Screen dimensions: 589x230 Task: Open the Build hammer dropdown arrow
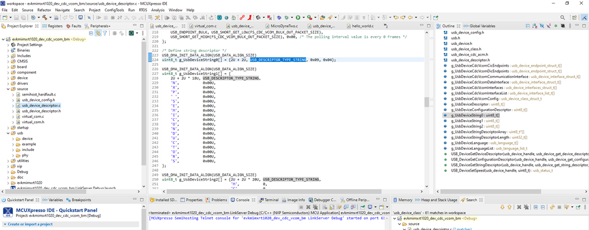pos(50,17)
